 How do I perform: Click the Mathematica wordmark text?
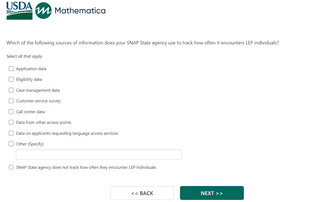point(80,11)
